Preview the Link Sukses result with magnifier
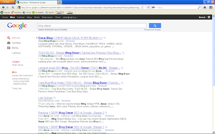Viewport: 215px width, 134px height. (54, 98)
